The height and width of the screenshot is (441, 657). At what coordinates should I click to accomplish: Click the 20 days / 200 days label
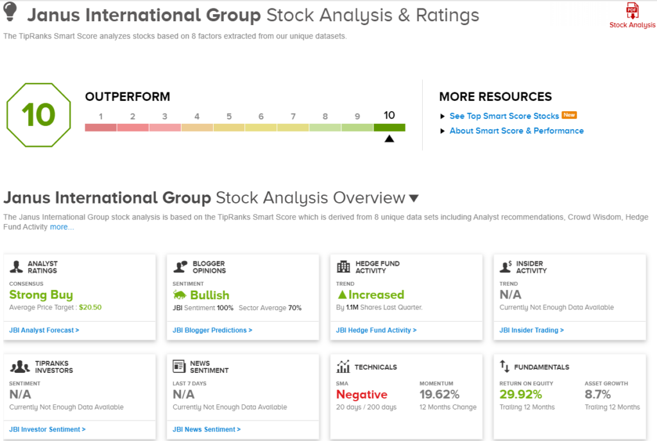pos(366,407)
